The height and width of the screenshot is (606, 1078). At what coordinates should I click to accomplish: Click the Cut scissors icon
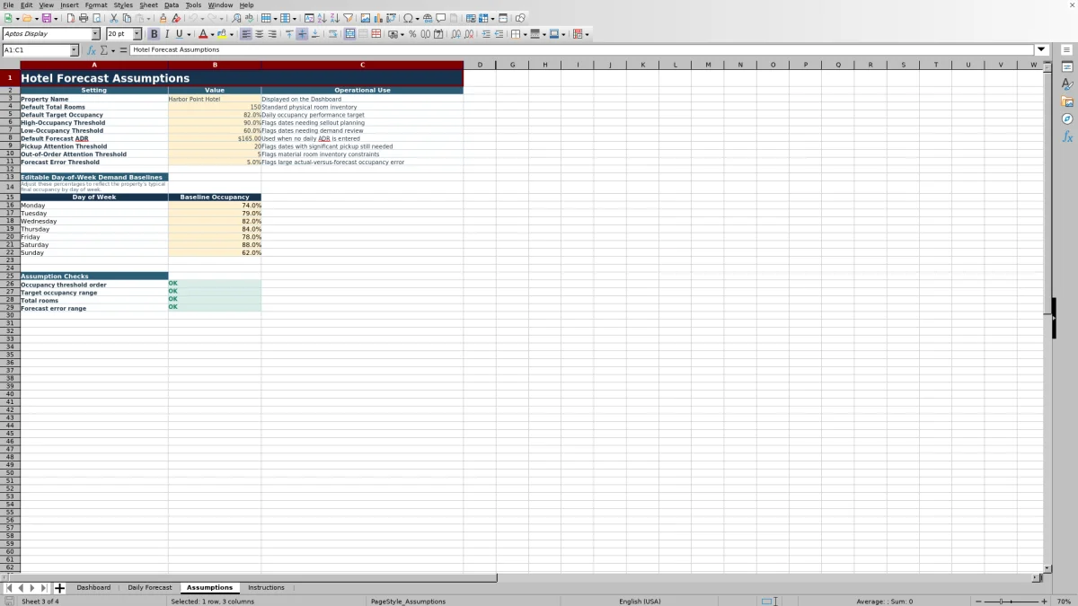(114, 18)
